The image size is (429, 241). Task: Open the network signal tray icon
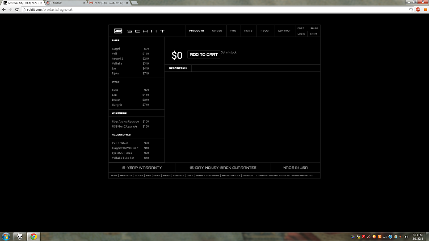[385, 237]
